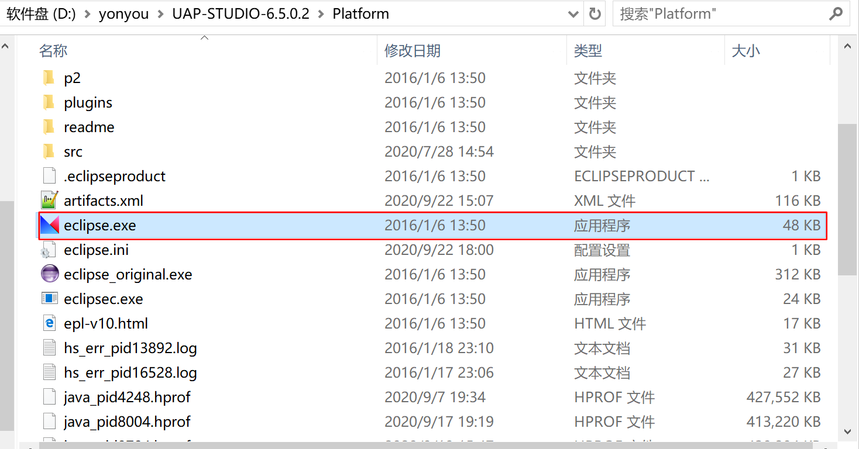
Task: Click the 2020/9/22 18:00 date cell
Action: tap(439, 250)
